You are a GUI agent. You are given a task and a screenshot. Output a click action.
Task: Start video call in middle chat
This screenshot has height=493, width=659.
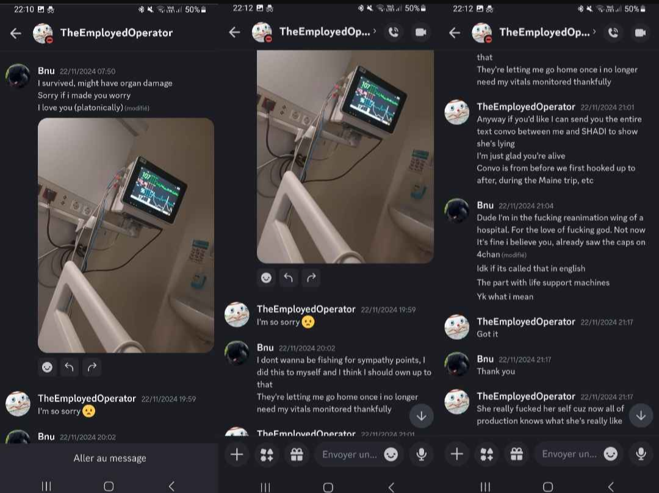(x=420, y=32)
